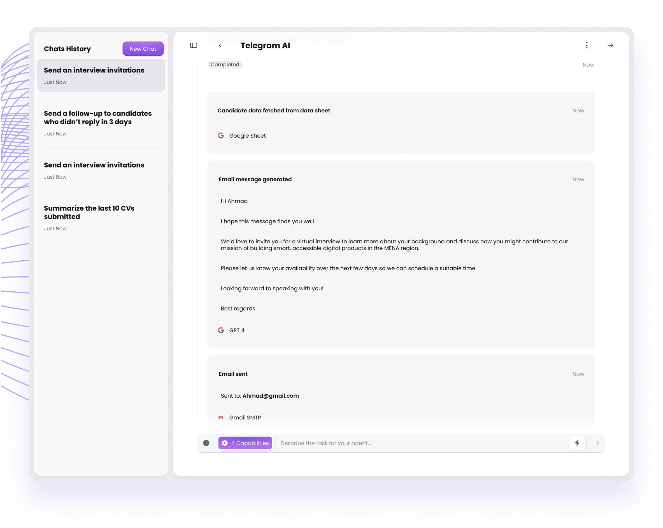Click the send arrow for the task input

pos(596,443)
